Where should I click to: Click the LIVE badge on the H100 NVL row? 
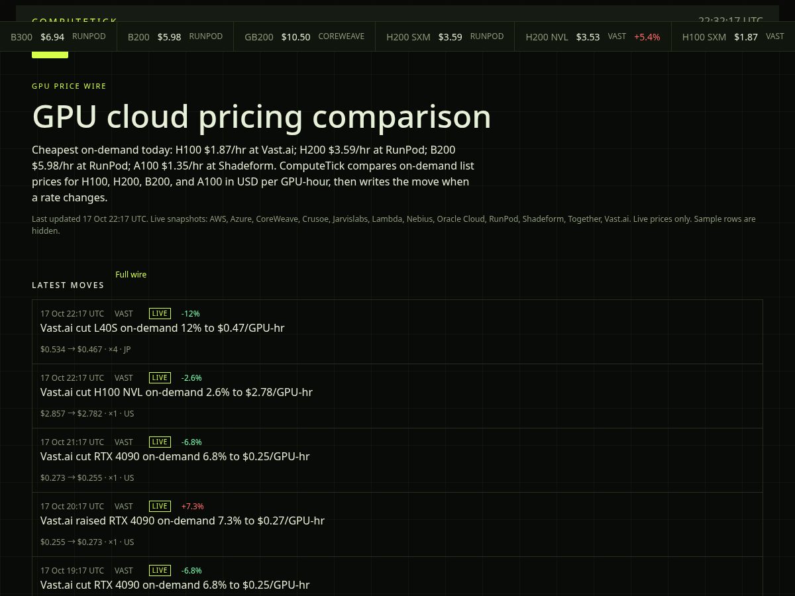[x=160, y=377]
